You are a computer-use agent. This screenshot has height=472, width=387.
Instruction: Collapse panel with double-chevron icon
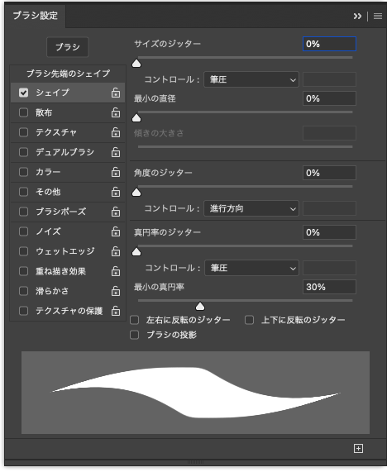click(x=357, y=16)
